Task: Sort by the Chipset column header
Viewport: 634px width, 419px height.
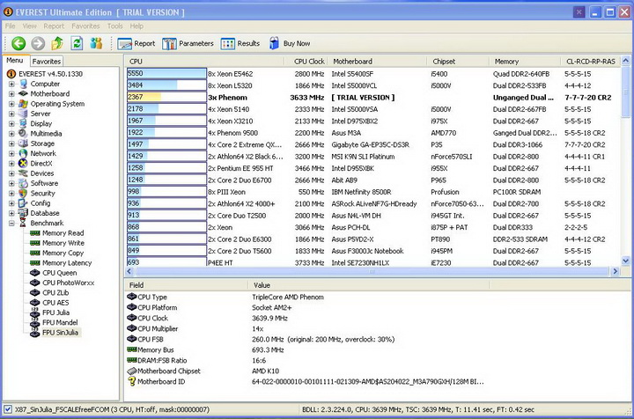Action: click(458, 62)
